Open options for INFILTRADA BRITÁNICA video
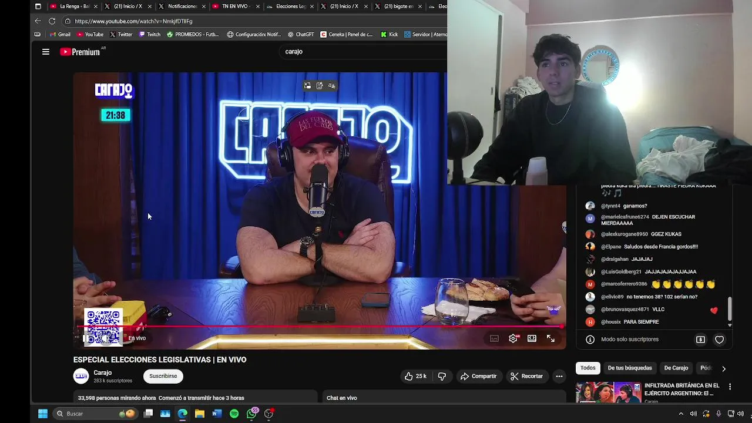The height and width of the screenshot is (423, 752). 730,387
